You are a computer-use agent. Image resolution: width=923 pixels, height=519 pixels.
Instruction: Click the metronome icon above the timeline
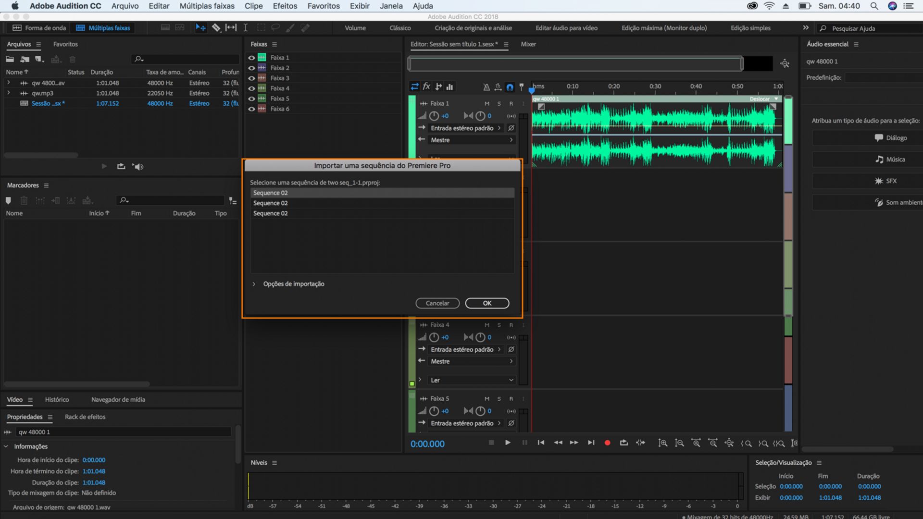486,87
